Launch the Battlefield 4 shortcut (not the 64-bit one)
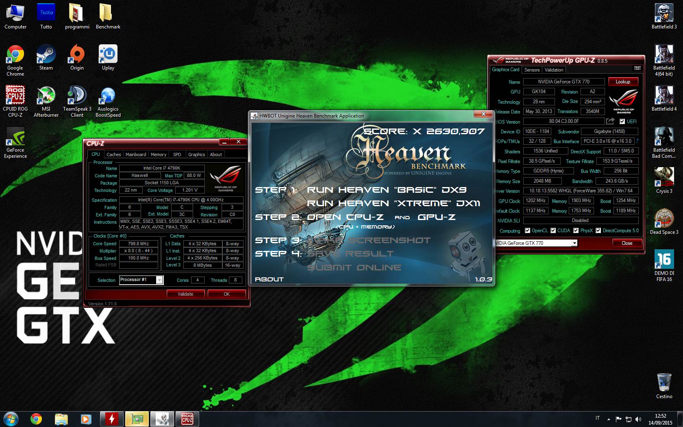683x427 pixels. 664,99
